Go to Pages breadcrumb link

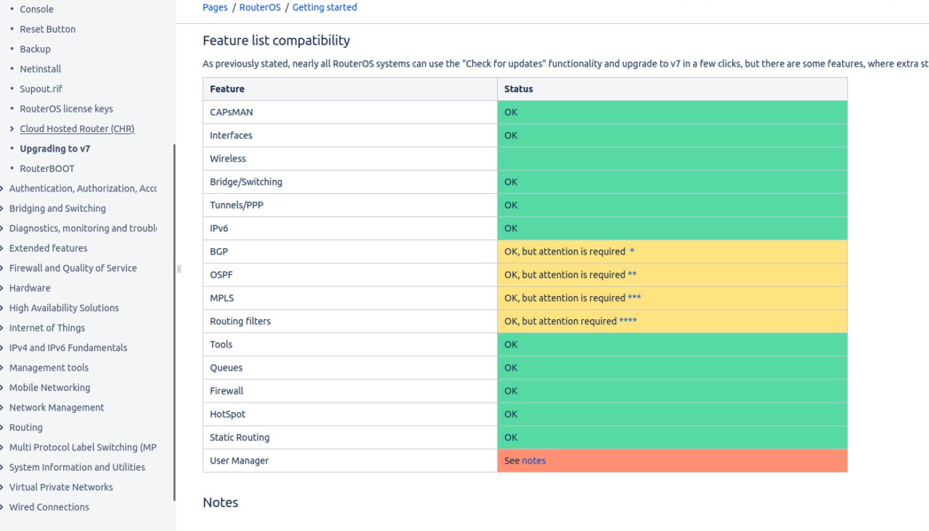pyautogui.click(x=215, y=7)
